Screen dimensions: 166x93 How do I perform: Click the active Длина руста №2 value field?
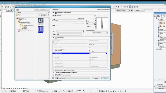[x=97, y=53]
